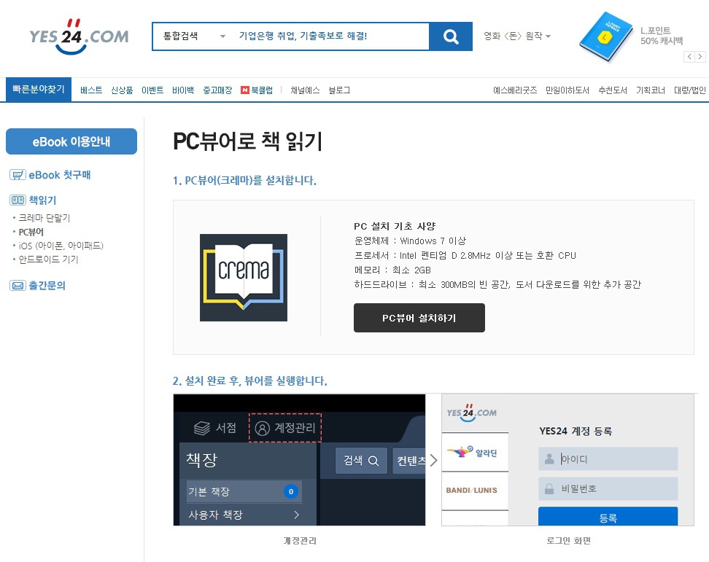Click the magnifier search button
Viewport: 709px width, 562px height.
(x=451, y=36)
